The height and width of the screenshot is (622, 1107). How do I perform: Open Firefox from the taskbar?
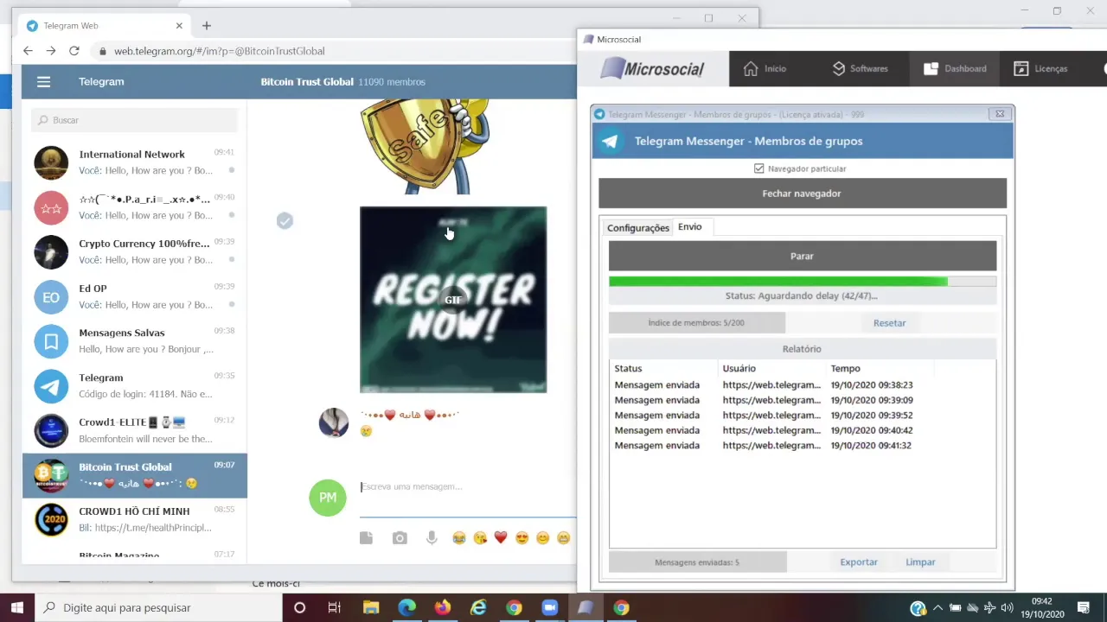point(443,608)
